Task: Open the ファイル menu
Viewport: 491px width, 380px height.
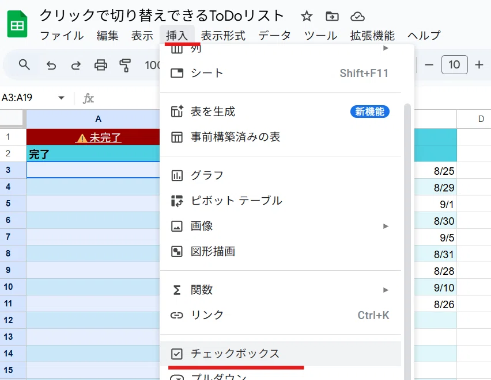Action: tap(62, 36)
